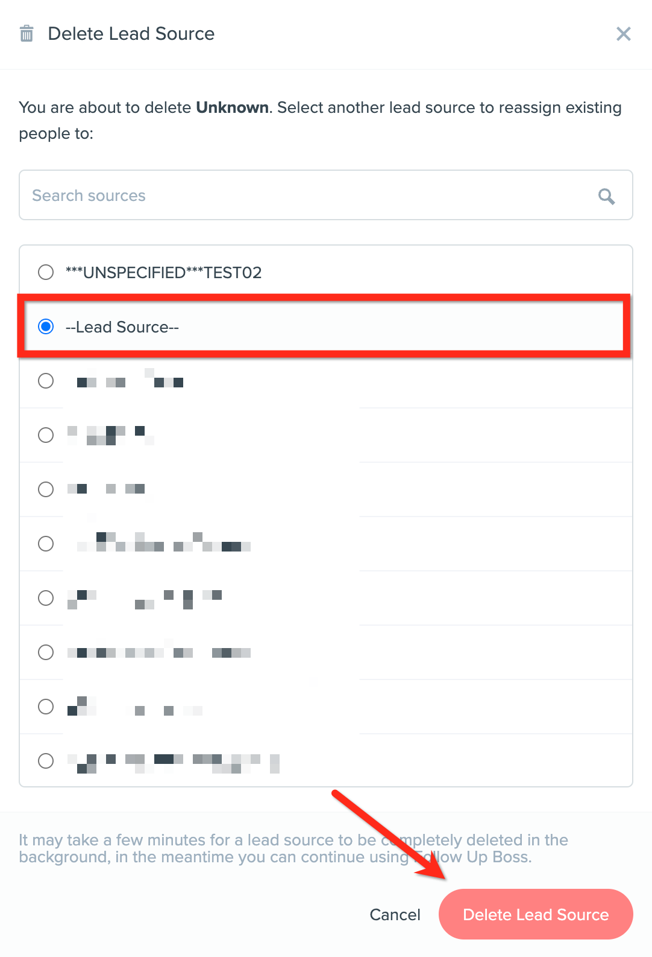Focus the Search sources input field
Viewport: 652px width, 957px height.
point(326,195)
